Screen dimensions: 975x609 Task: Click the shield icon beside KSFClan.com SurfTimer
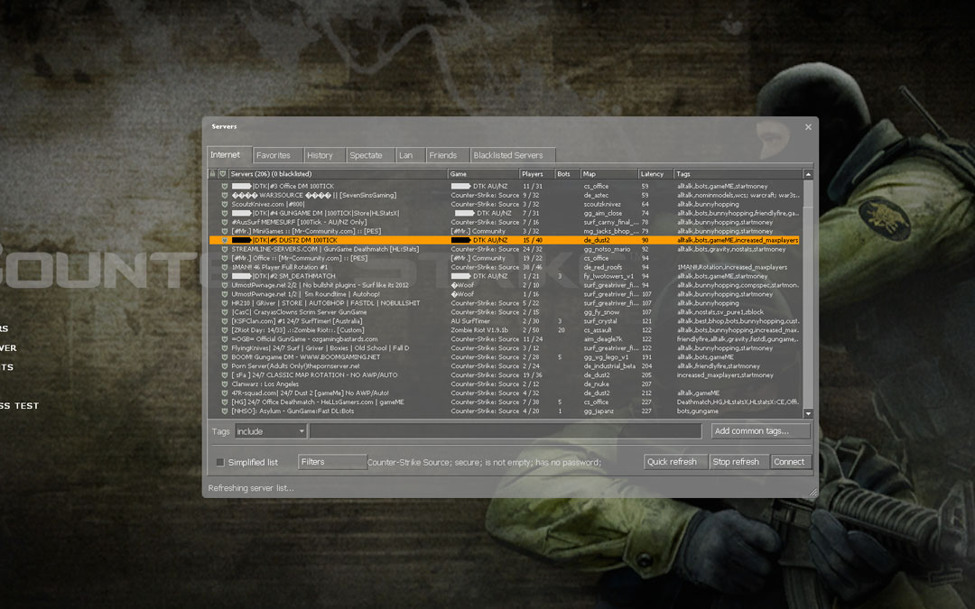click(x=225, y=321)
